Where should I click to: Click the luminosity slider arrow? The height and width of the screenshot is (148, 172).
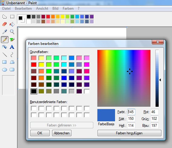(x=160, y=80)
